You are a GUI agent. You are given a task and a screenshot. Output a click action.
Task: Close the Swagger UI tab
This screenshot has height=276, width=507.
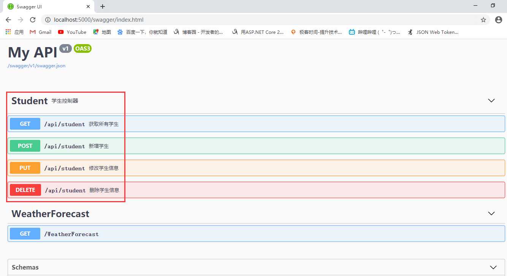[88, 6]
